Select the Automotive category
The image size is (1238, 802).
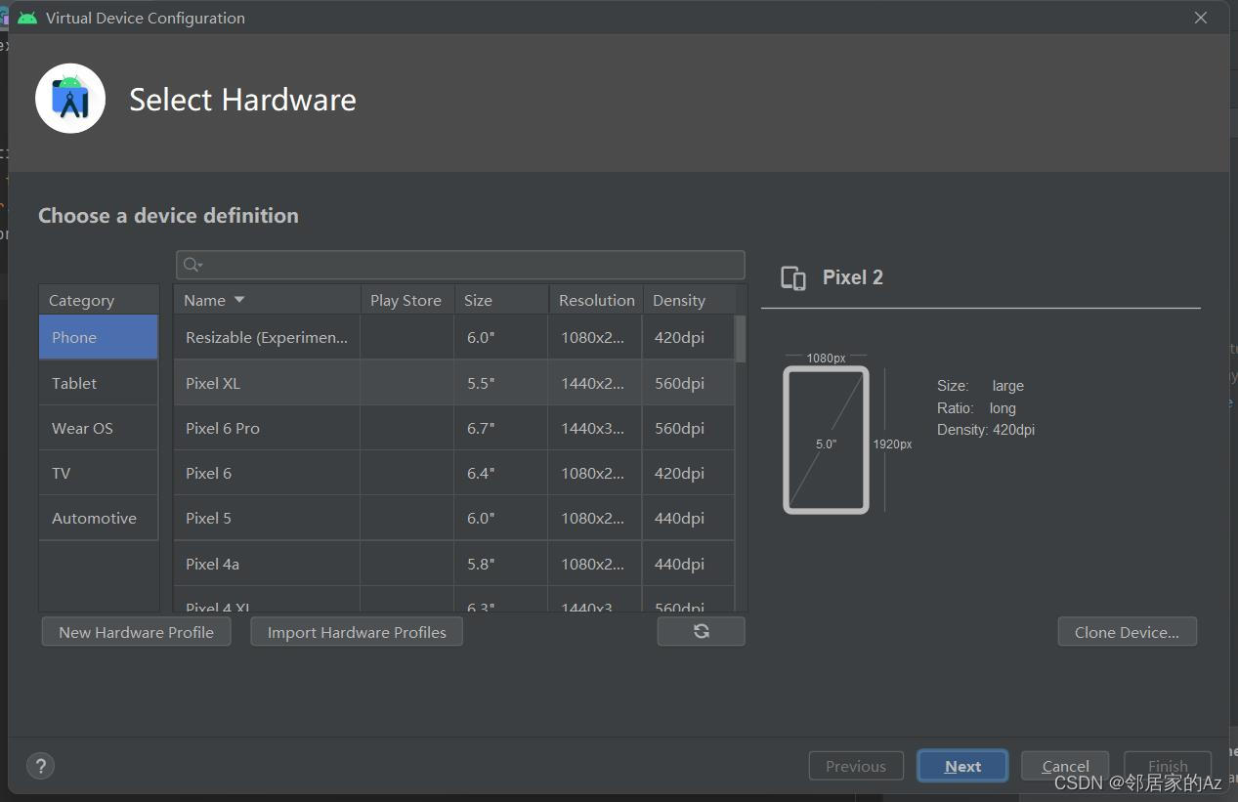point(99,518)
